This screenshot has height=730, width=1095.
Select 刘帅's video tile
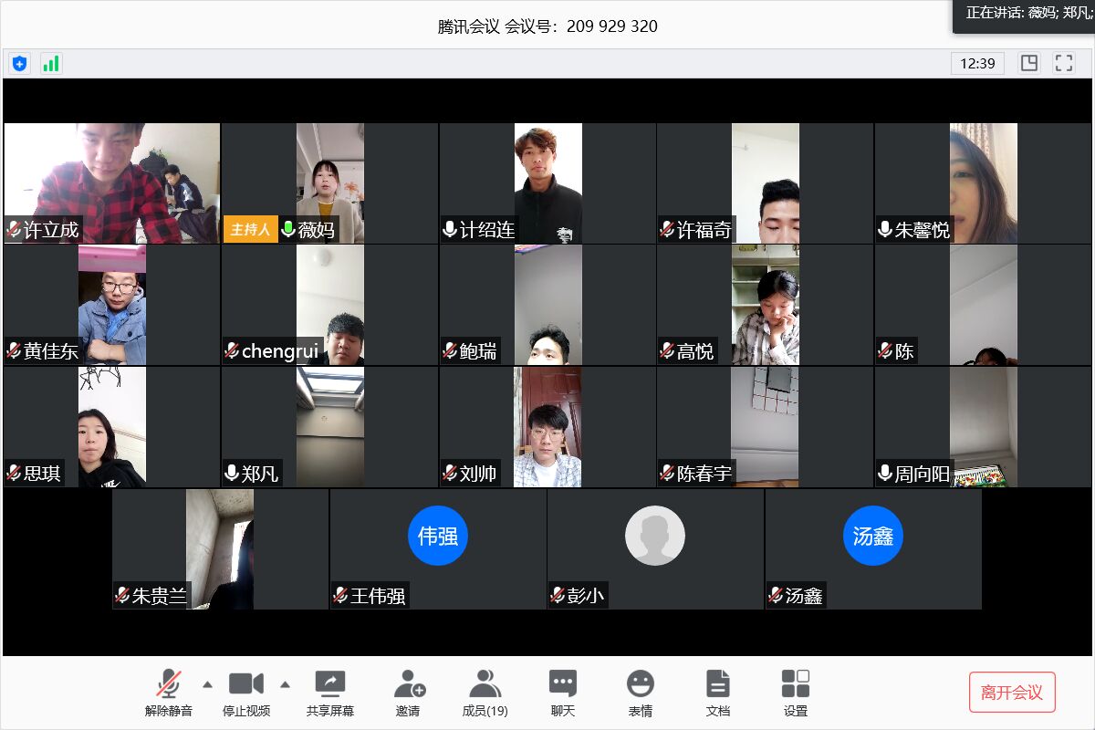[547, 426]
